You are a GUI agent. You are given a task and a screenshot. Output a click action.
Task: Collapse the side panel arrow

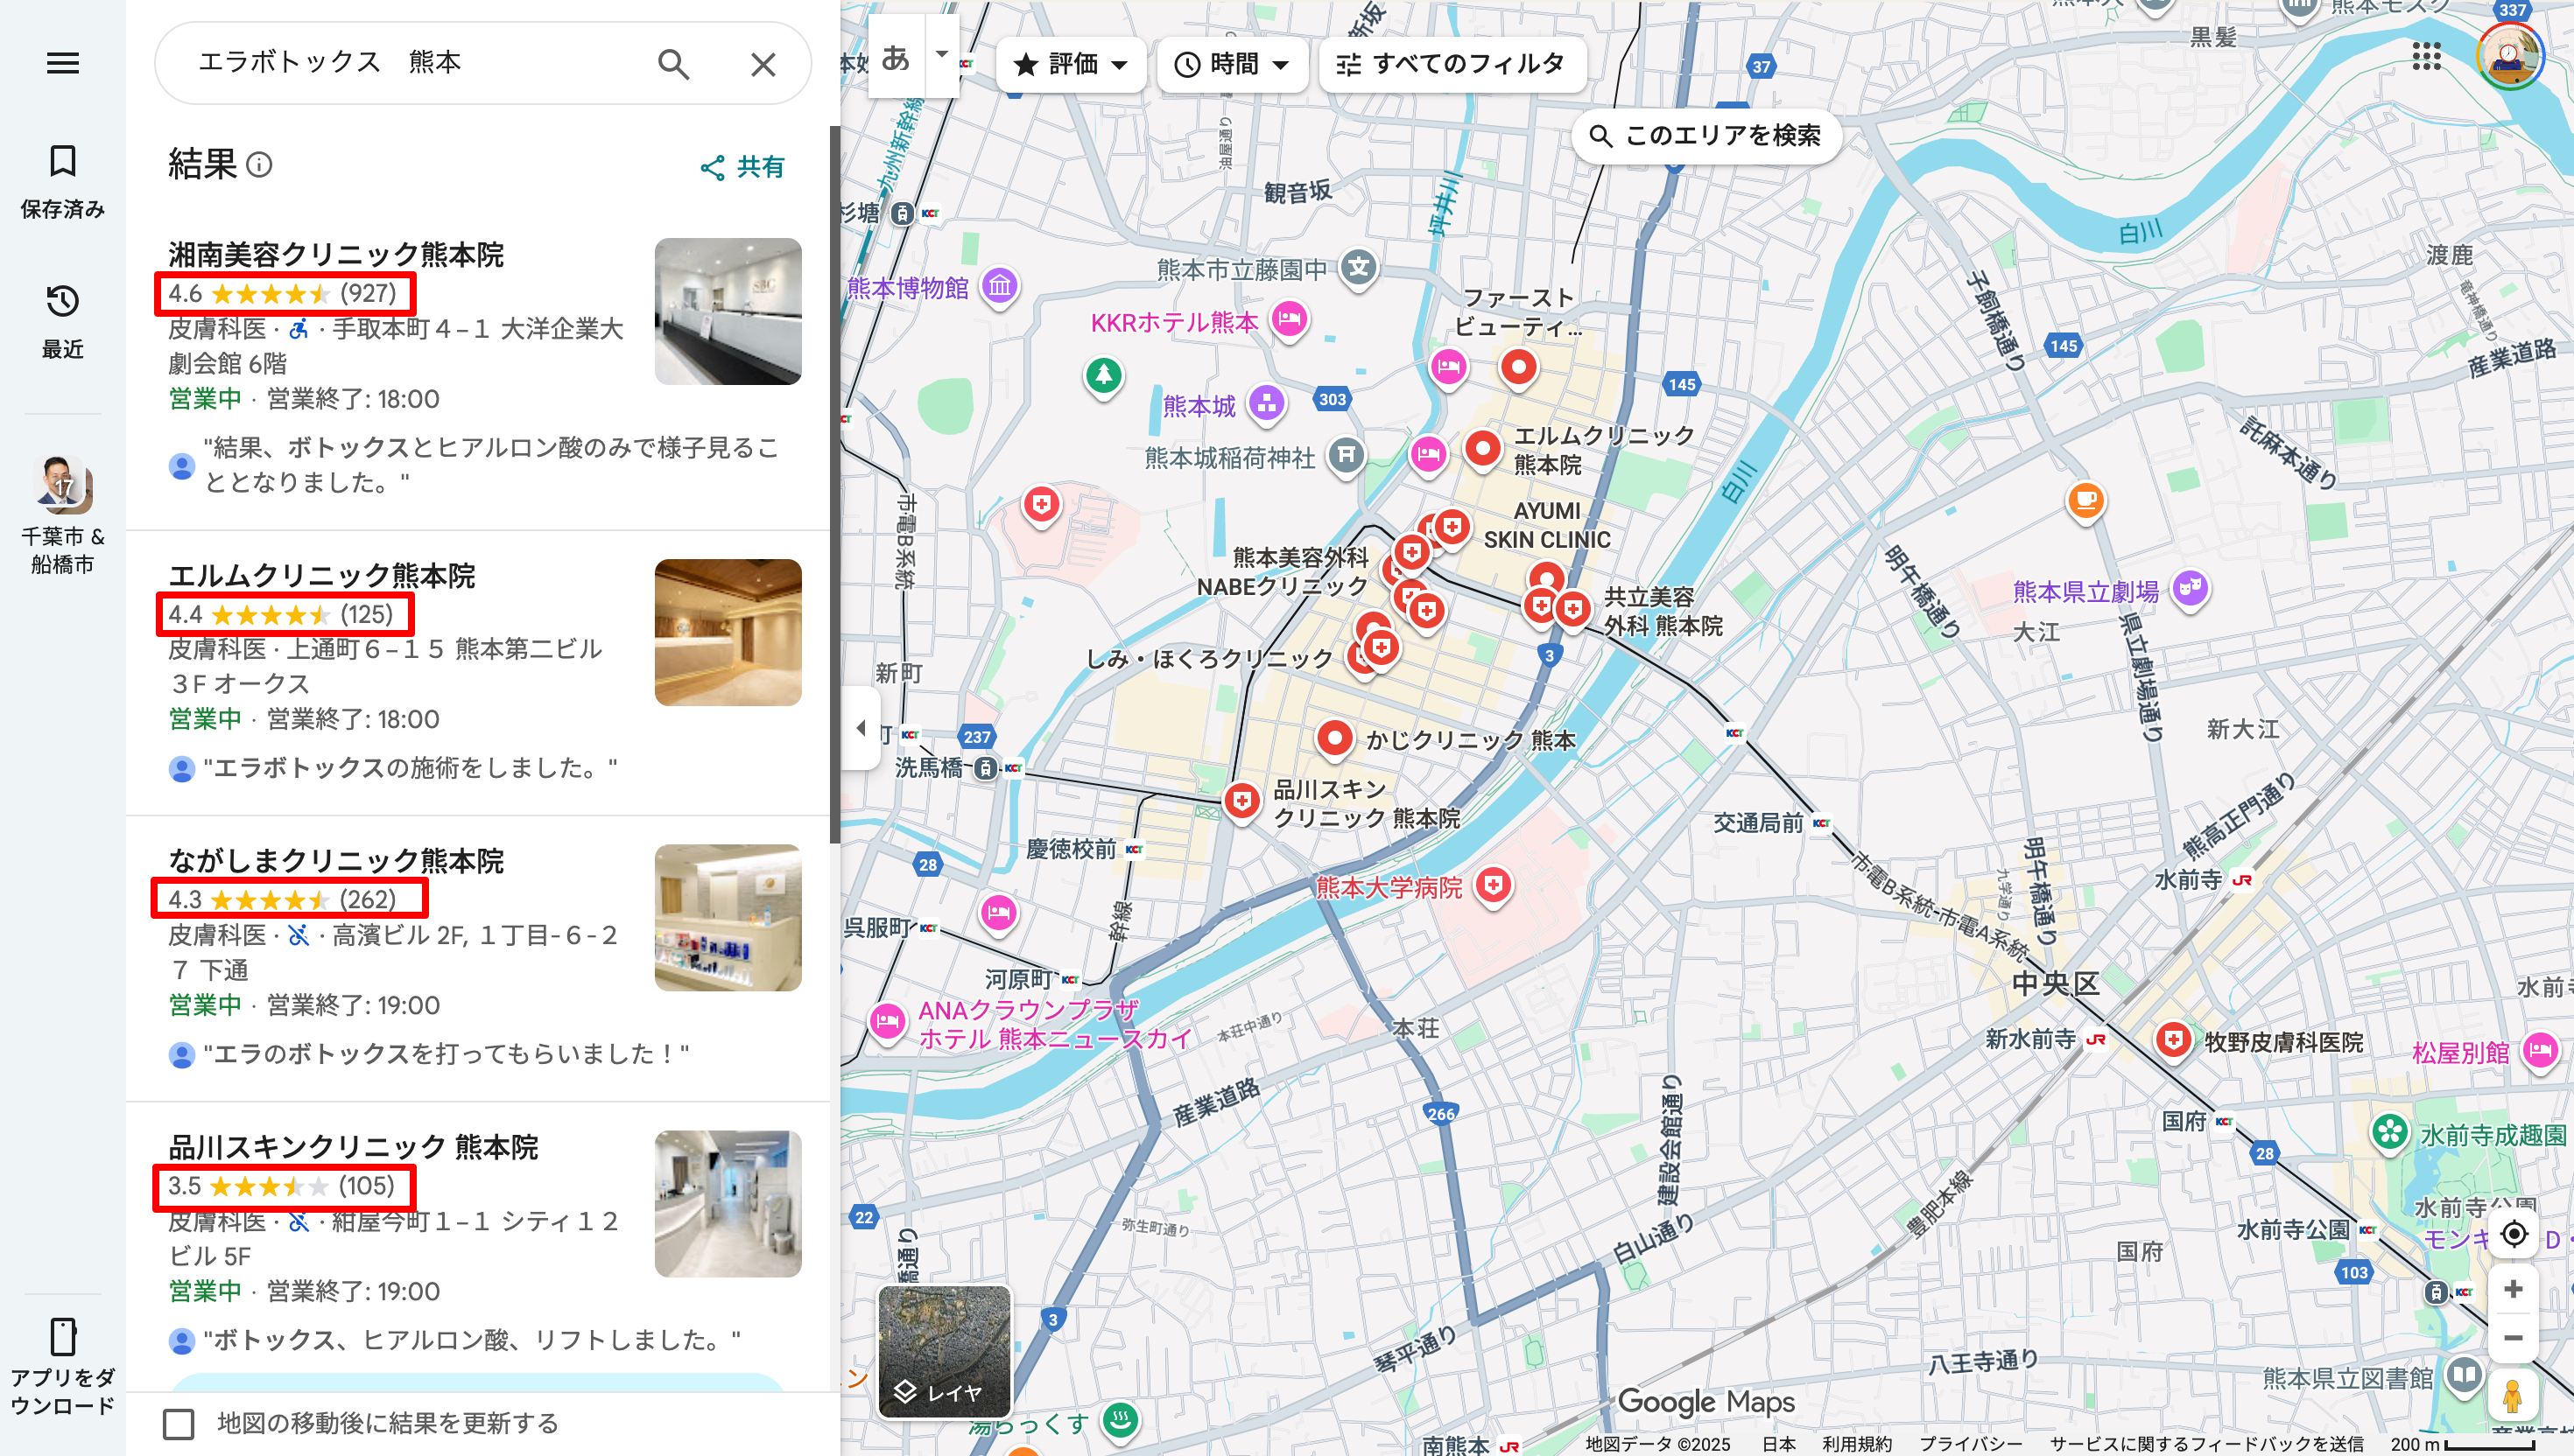click(x=861, y=728)
